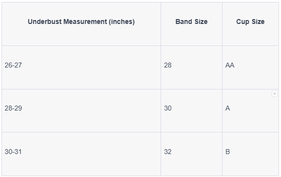Screen dimensions: 281x177
Task: Select the Band Size column header
Action: click(x=192, y=24)
